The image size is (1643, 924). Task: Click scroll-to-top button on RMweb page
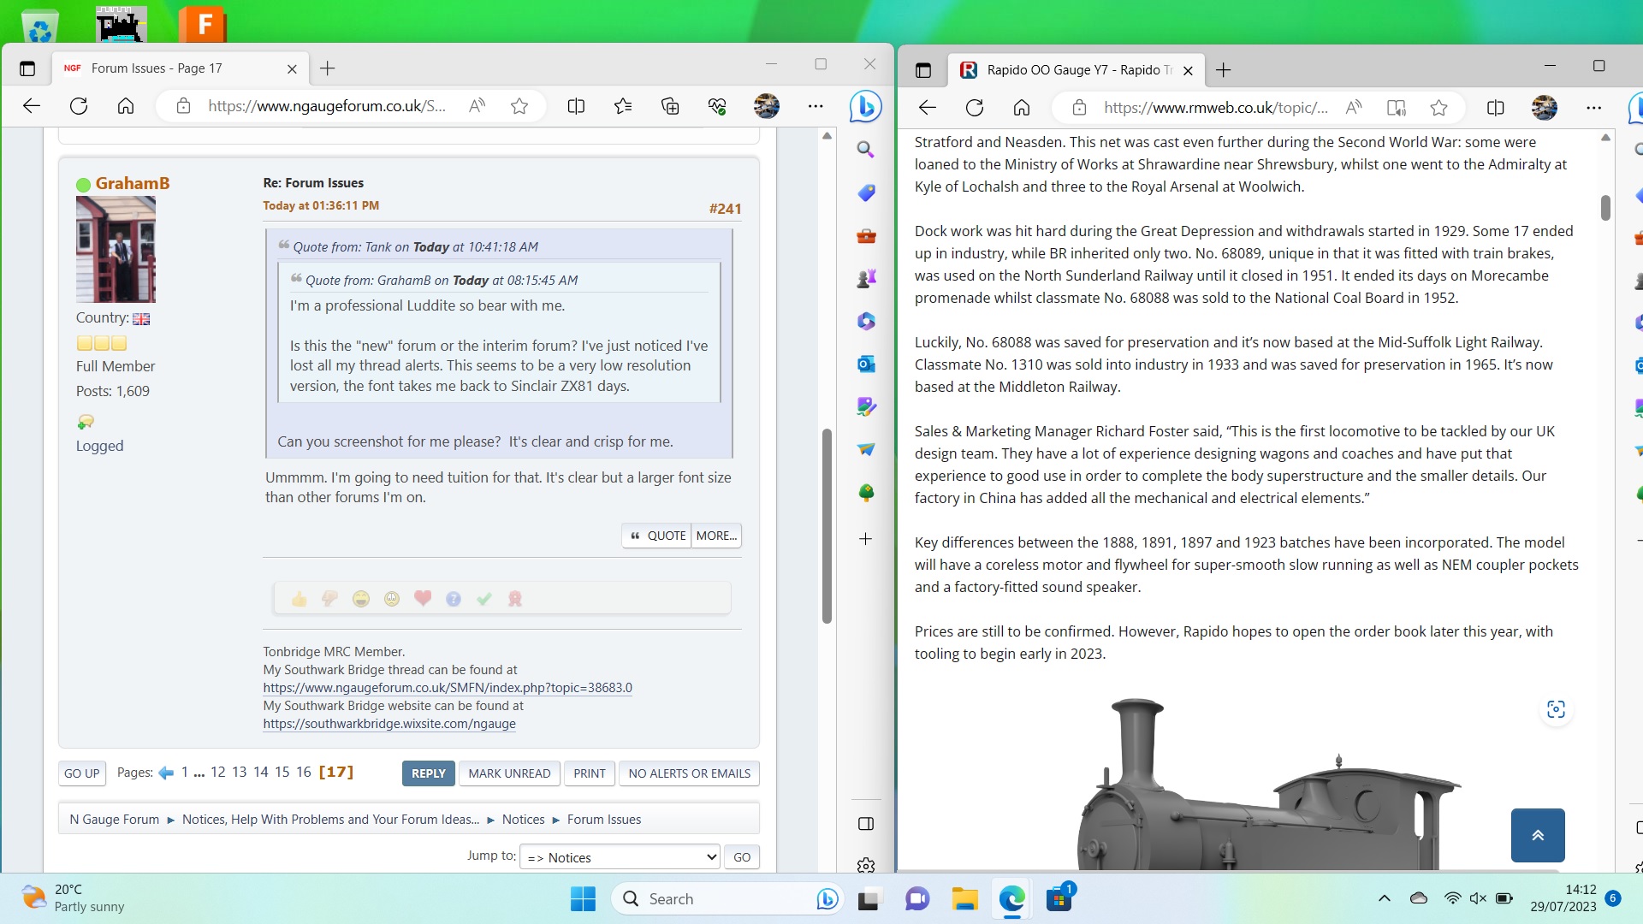1538,835
